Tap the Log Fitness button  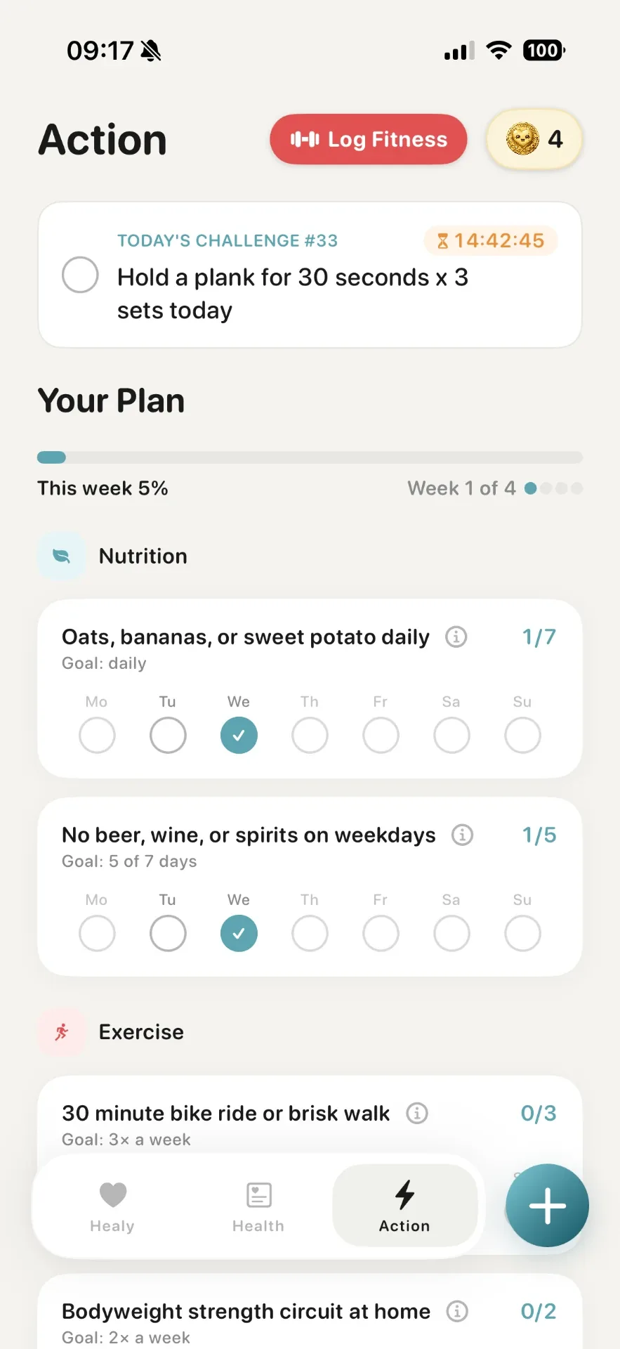(369, 139)
